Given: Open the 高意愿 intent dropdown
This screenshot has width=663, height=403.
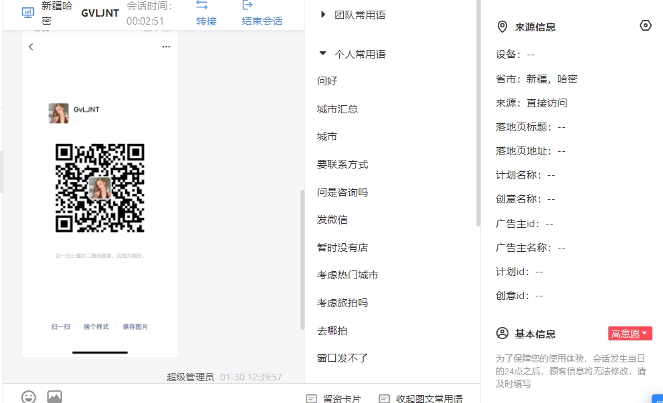Looking at the screenshot, I should coord(630,333).
